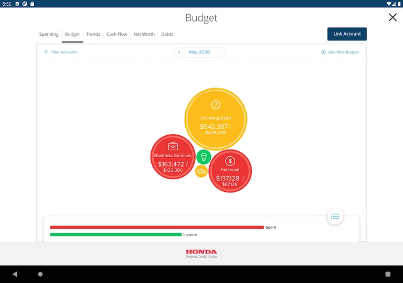Open the May 2020 month selector
Screen dimensions: 403x283
pyautogui.click(x=199, y=52)
